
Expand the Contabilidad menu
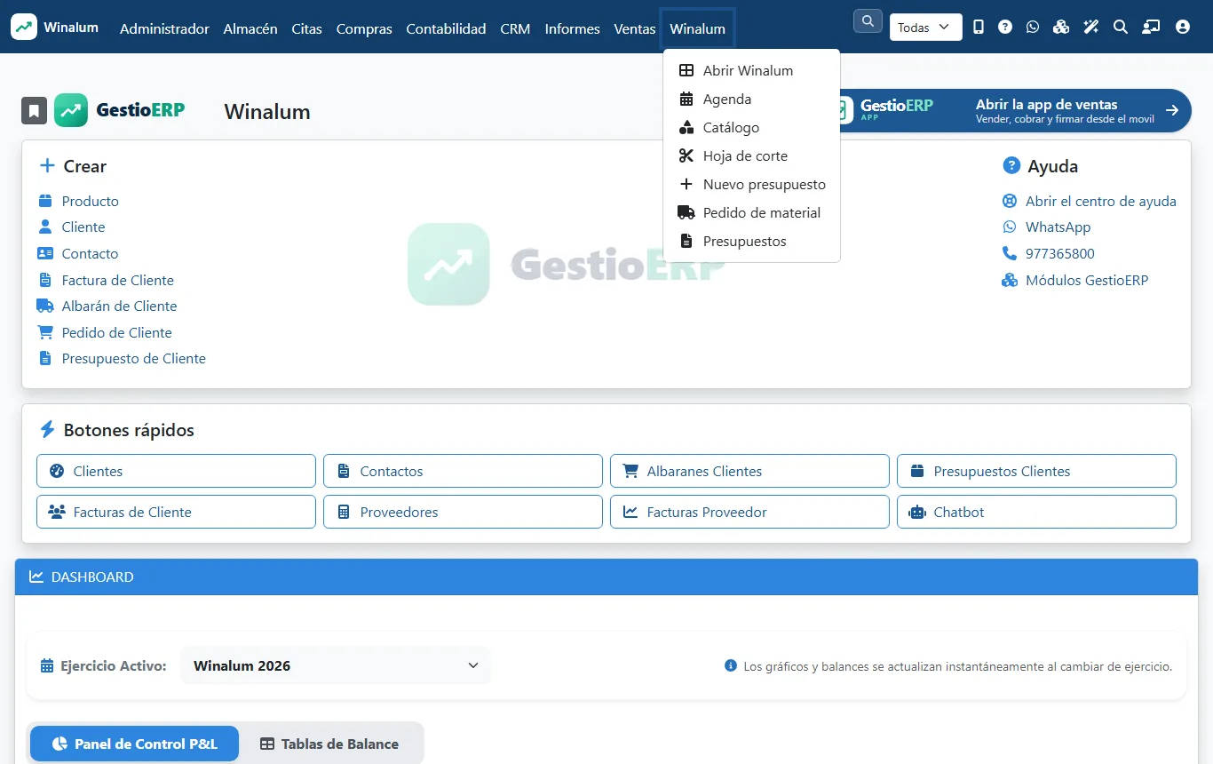[x=446, y=28]
